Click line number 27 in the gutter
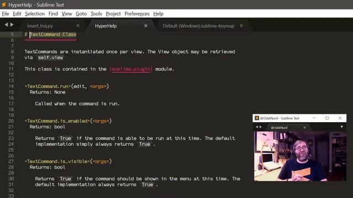Viewport: 353px width, 198px height. [11, 161]
